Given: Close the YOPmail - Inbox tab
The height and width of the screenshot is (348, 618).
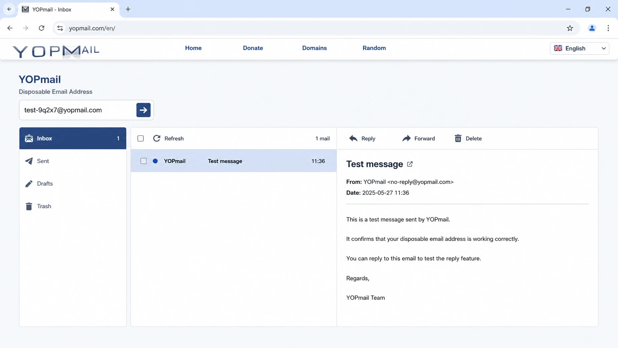Looking at the screenshot, I should point(112,9).
